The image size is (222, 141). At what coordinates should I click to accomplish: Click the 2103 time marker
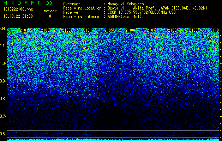coord(66,30)
